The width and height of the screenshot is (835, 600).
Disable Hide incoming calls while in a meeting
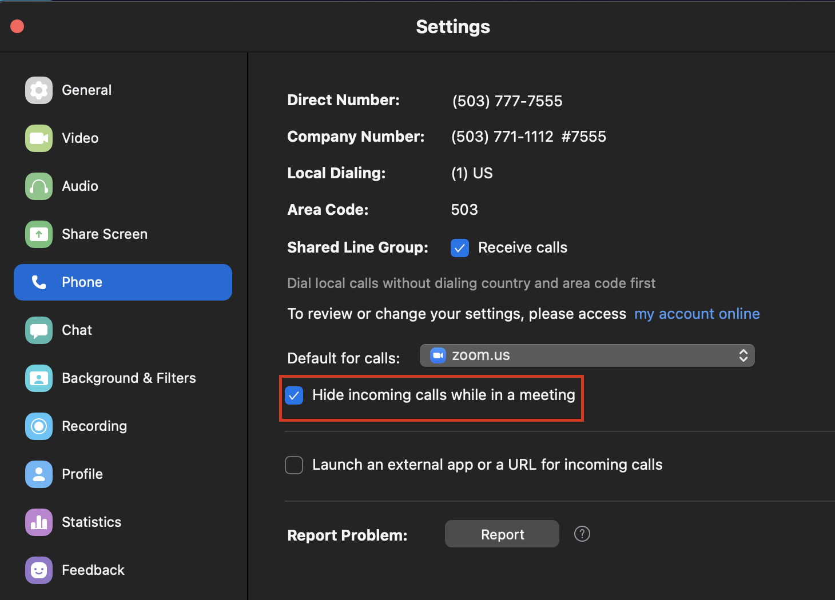[294, 395]
